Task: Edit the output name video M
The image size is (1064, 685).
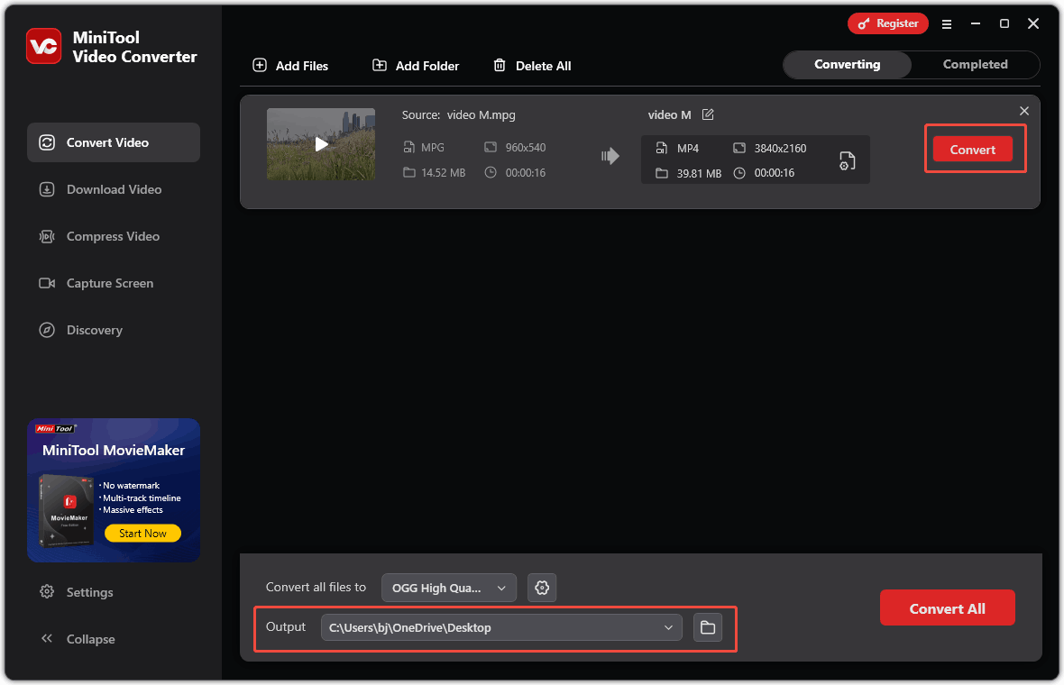Action: 708,114
